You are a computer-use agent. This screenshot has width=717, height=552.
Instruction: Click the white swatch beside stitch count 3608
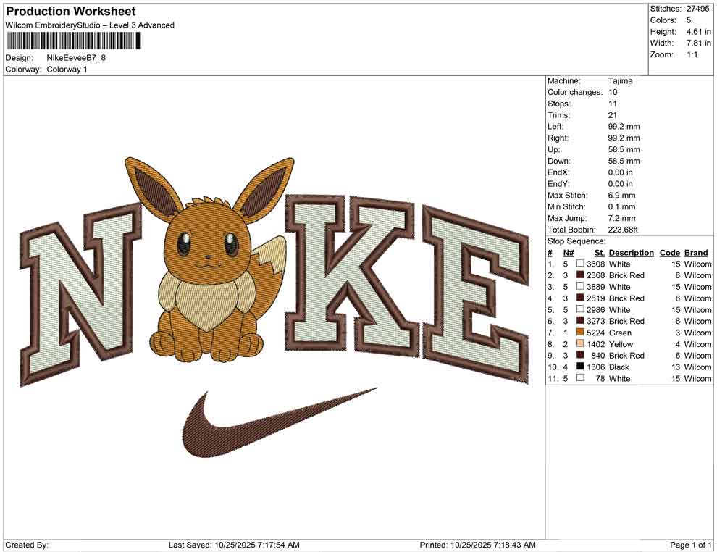pyautogui.click(x=580, y=264)
